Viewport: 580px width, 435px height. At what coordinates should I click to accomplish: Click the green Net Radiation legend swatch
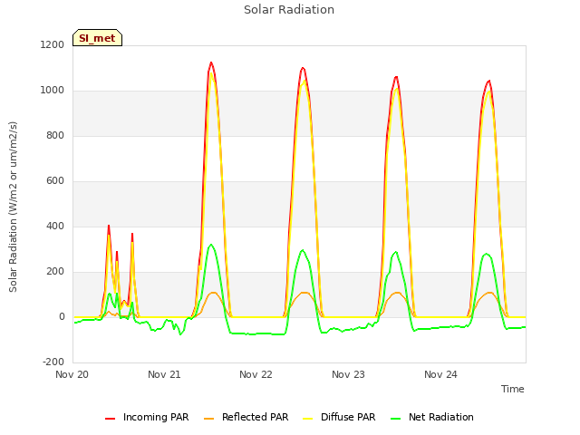tap(395, 419)
